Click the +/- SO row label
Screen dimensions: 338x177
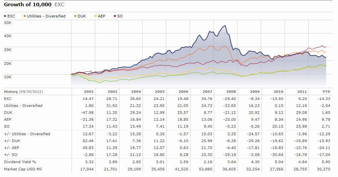(11, 155)
